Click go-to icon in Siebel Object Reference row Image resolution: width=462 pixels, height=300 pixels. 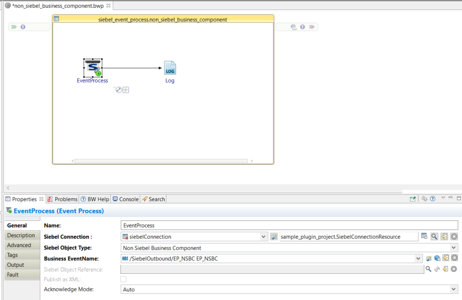click(445, 269)
